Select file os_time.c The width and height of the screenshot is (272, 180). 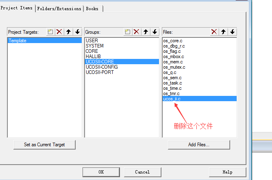click(x=200, y=88)
